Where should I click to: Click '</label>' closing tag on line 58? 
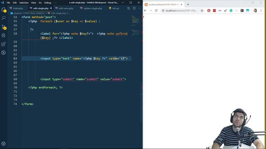coord(66,38)
